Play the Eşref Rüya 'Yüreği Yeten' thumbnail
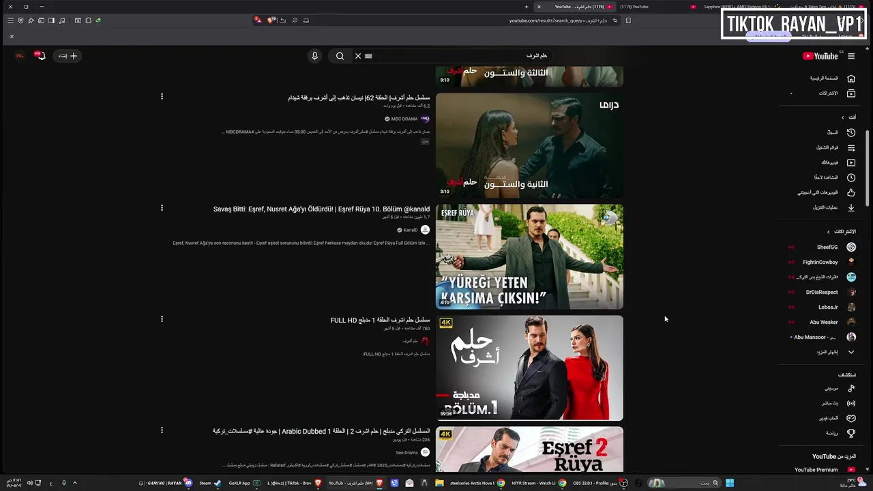 [529, 256]
